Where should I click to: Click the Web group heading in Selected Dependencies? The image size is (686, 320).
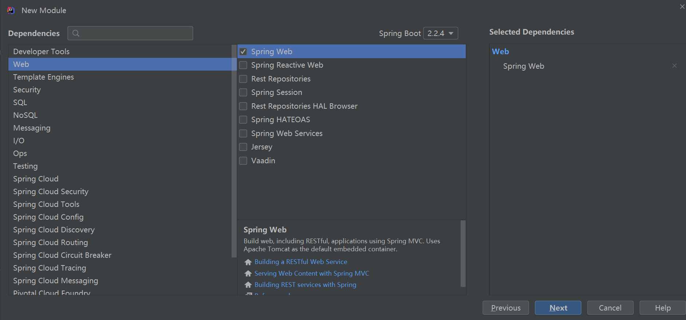click(500, 52)
